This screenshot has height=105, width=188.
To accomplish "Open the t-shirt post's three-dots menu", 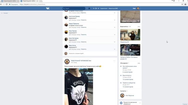I will point(114,61).
